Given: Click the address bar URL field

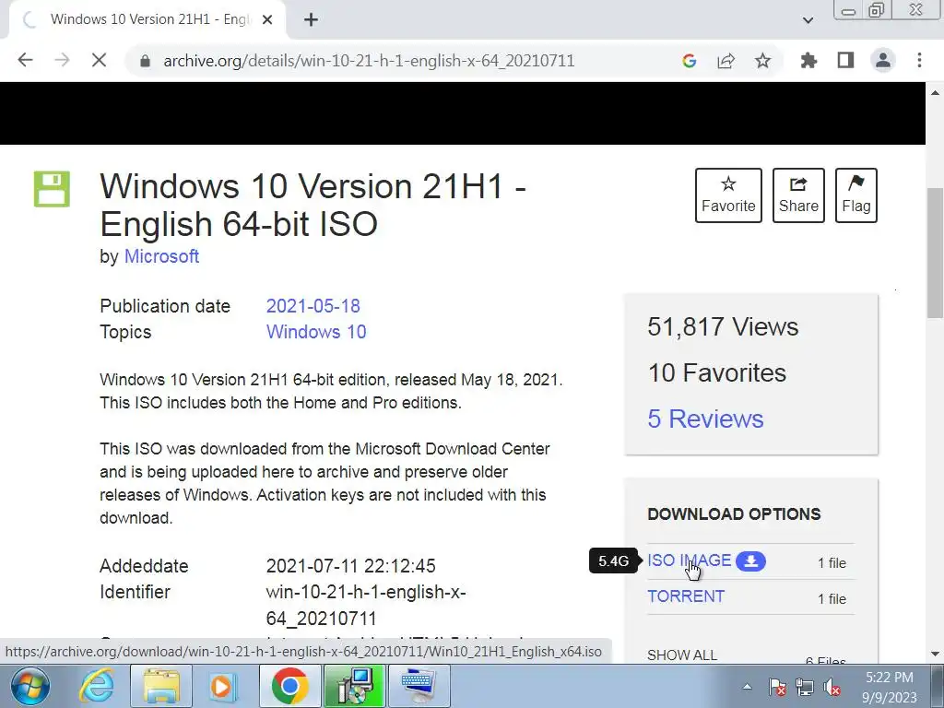Looking at the screenshot, I should (369, 61).
